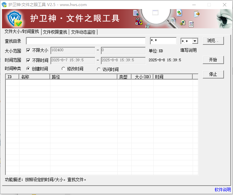Click the 102400 size field

tap(73, 51)
